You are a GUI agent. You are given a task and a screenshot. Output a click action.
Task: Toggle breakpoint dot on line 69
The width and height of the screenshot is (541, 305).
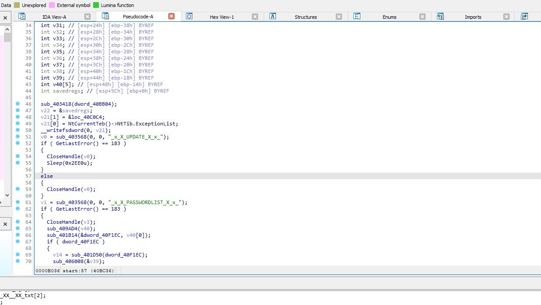click(x=18, y=255)
